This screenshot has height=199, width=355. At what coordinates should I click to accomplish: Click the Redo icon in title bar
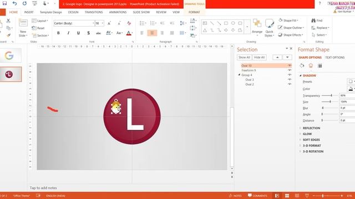pyautogui.click(x=24, y=3)
